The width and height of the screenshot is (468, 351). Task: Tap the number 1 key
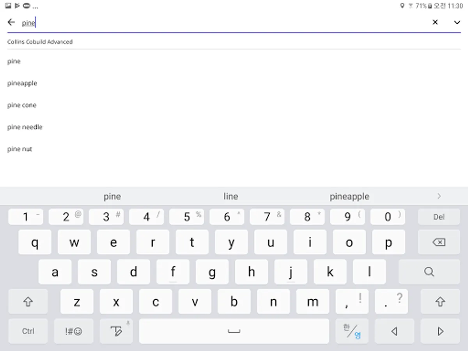(26, 217)
